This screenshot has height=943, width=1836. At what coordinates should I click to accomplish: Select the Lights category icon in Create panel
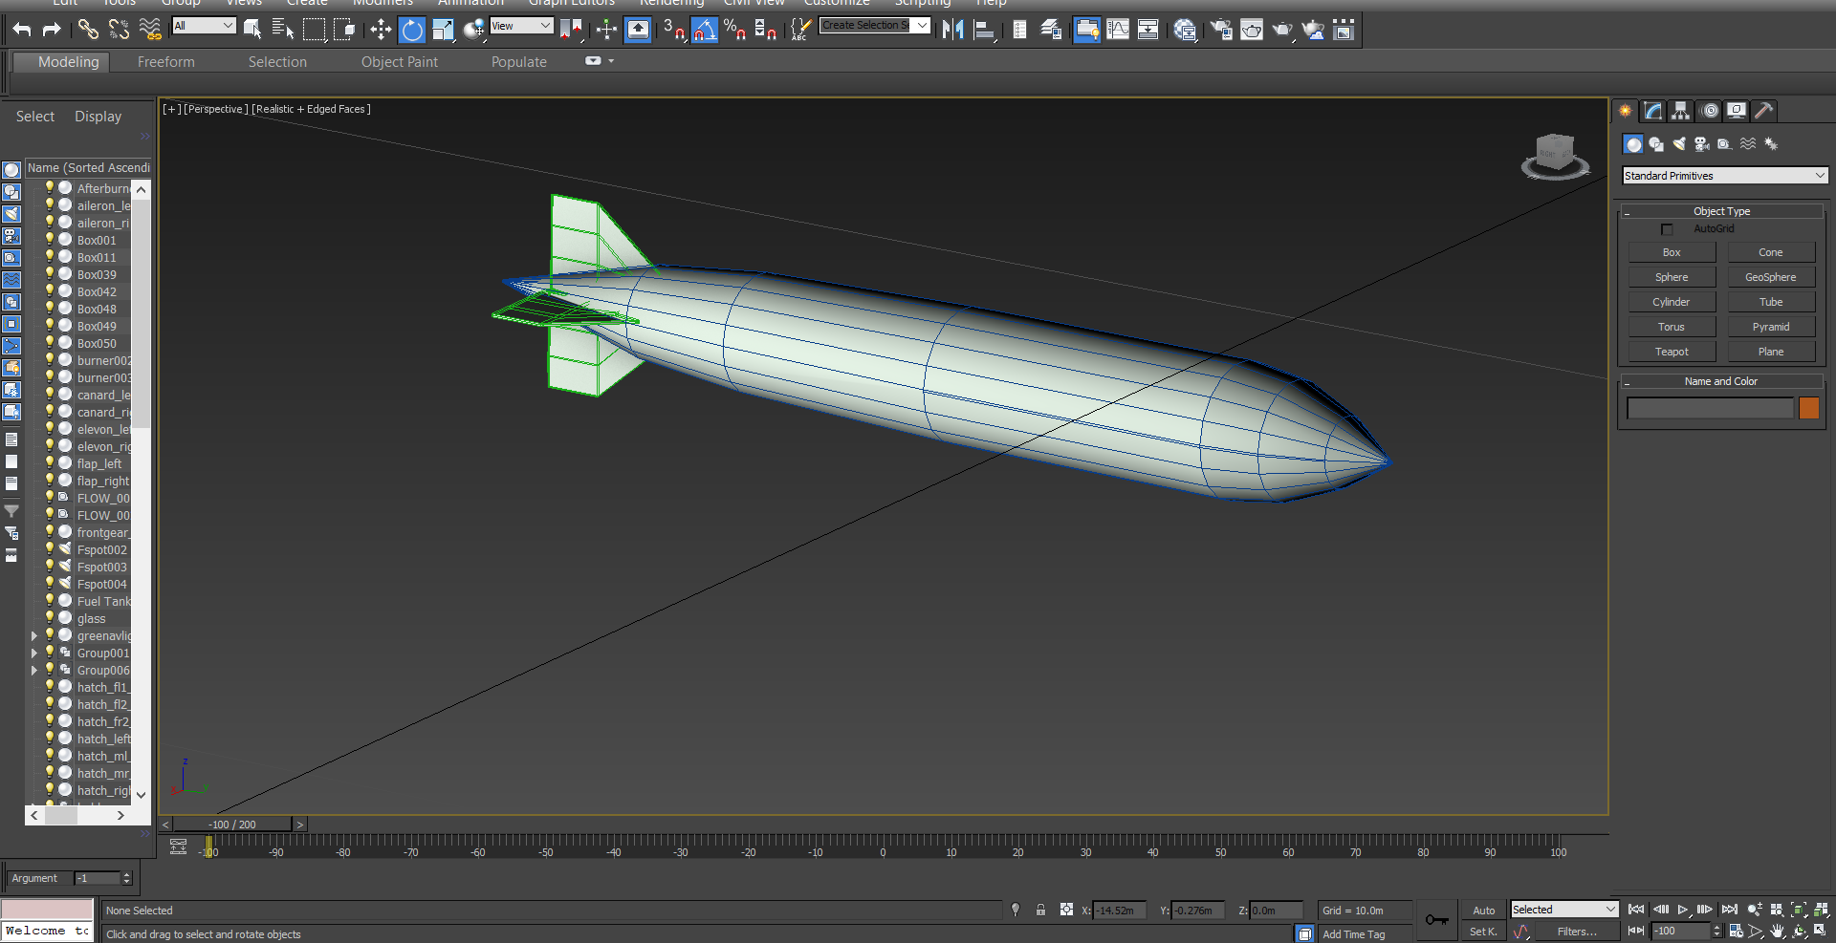coord(1679,144)
